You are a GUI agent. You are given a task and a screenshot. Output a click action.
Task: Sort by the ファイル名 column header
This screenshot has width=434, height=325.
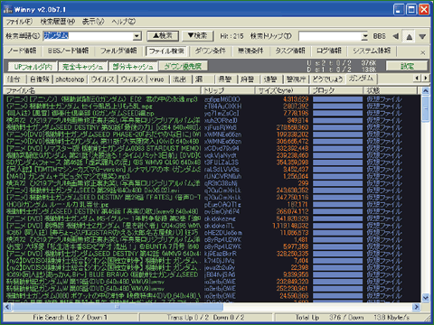click(102, 90)
